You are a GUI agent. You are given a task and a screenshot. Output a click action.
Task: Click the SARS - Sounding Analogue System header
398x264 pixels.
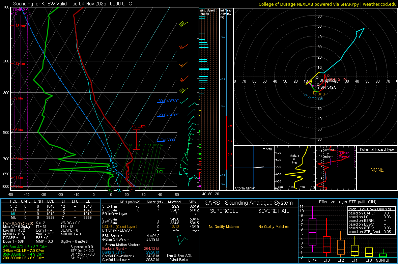point(249,203)
